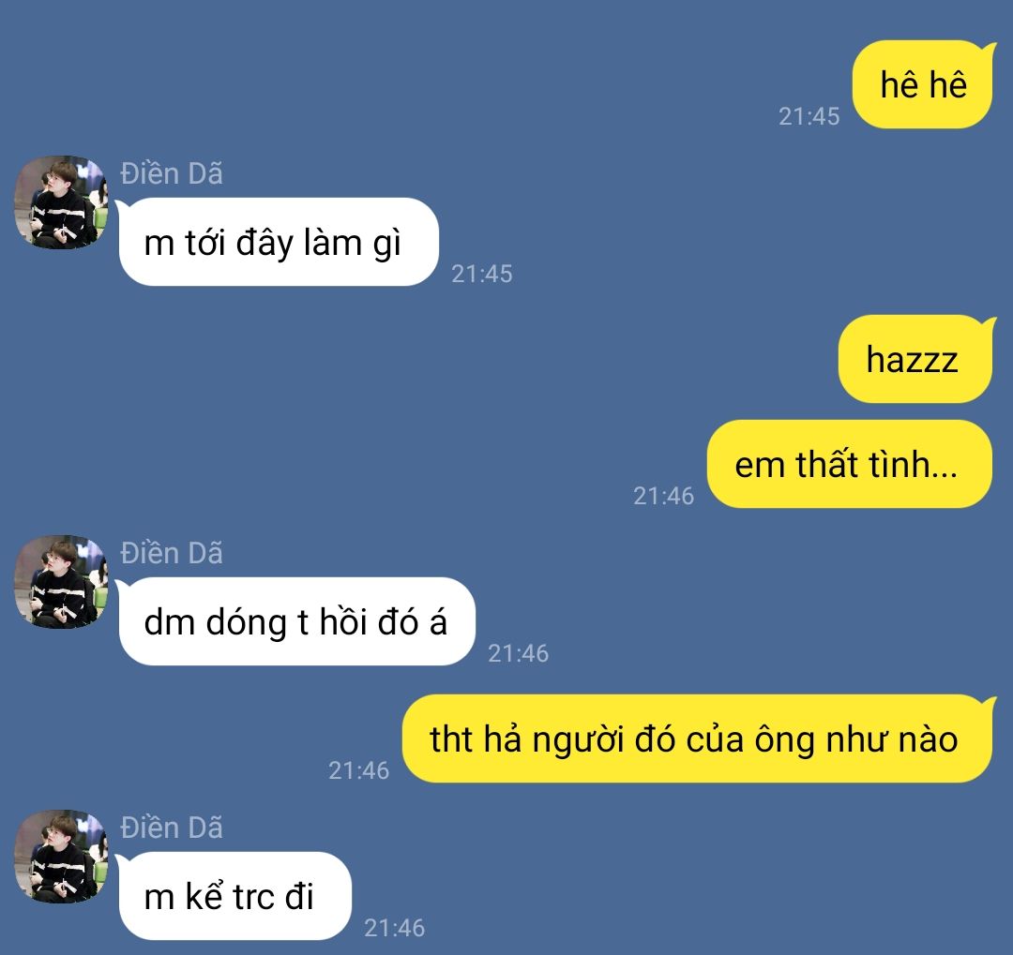Screen dimensions: 1013x955
Task: Open Điền Dã name above 'dm dóng t hồi đó á'
Action: coord(172,554)
